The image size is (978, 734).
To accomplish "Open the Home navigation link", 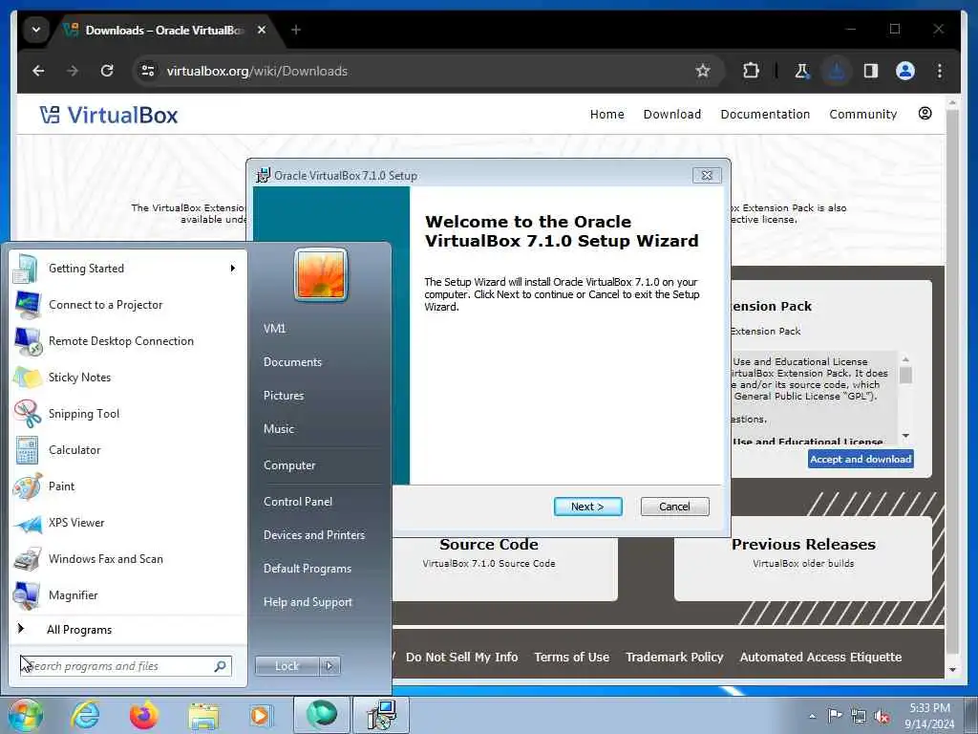I will pyautogui.click(x=606, y=115).
